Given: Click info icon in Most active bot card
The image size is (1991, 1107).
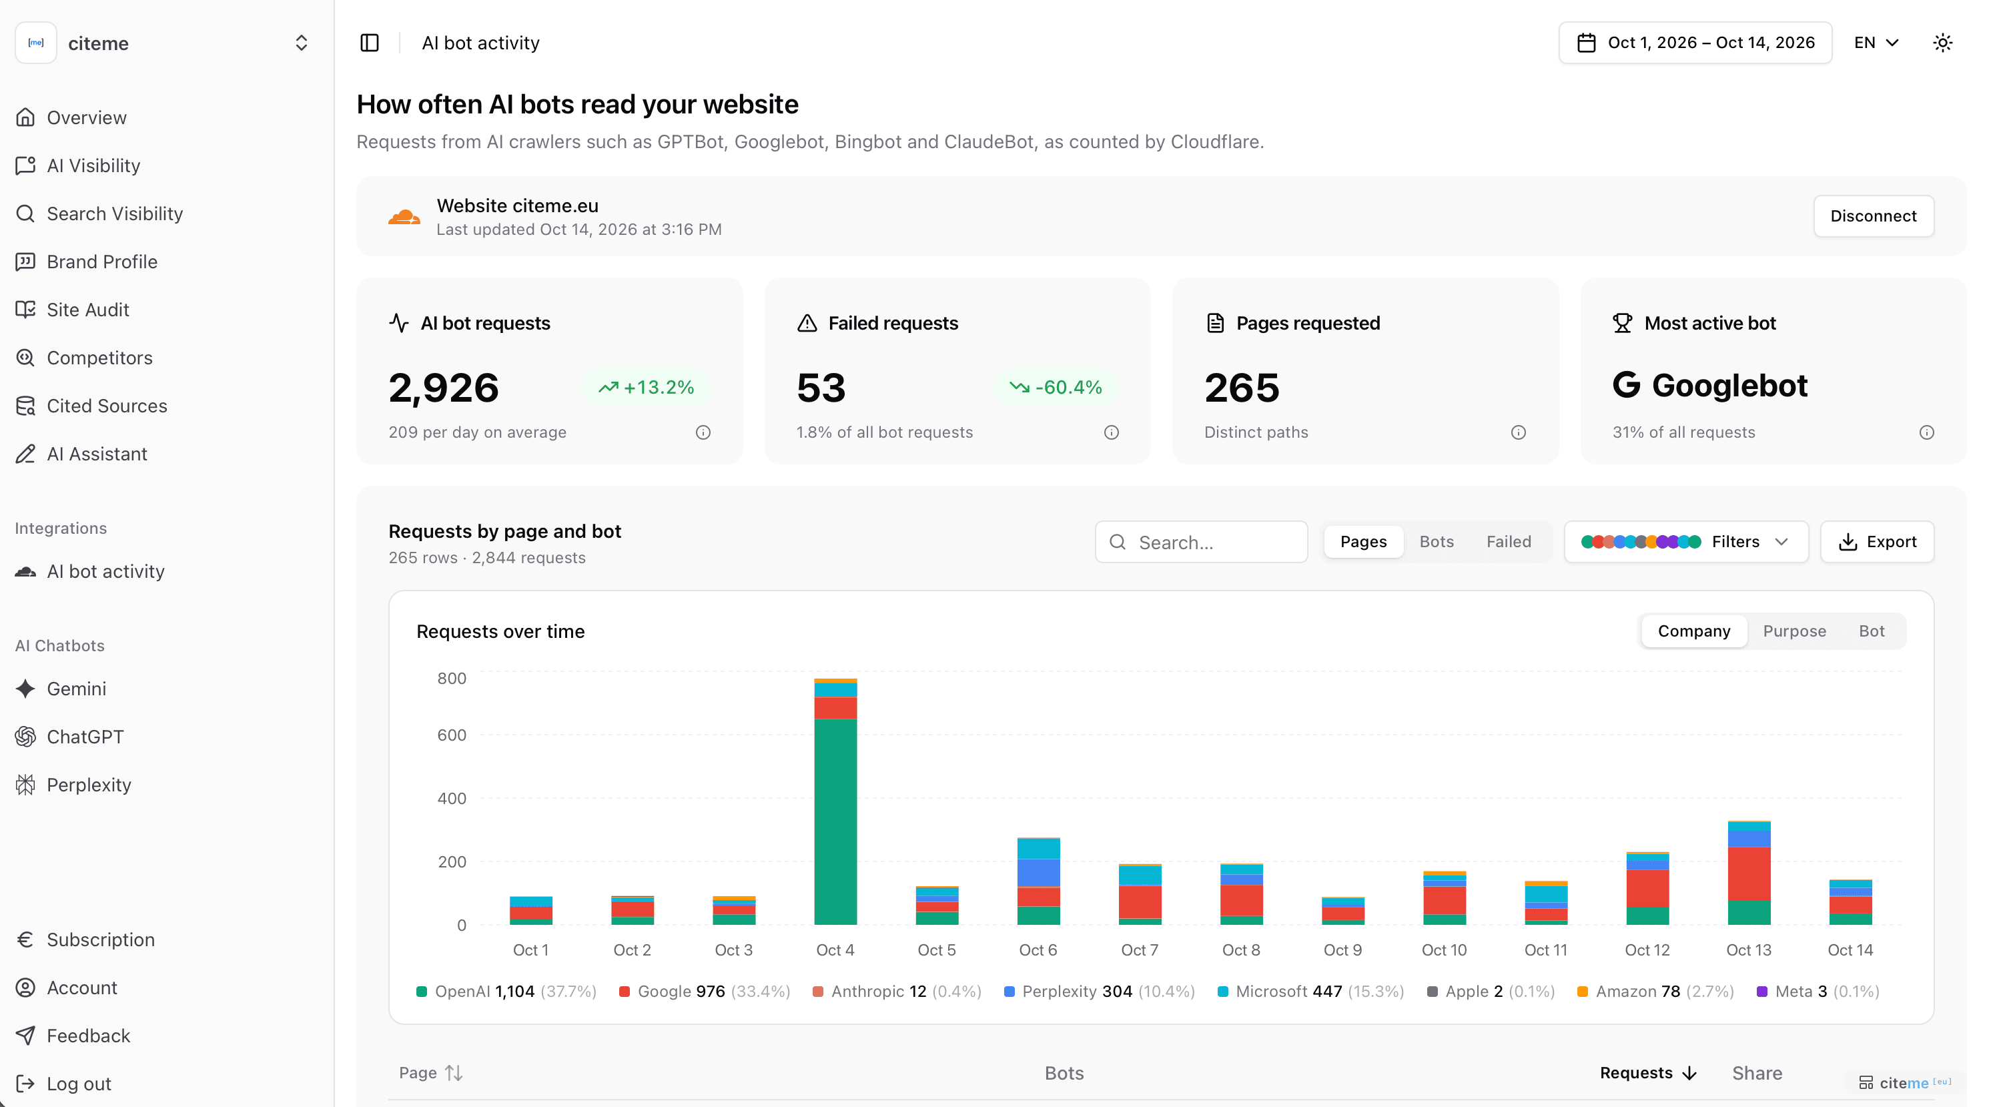Looking at the screenshot, I should coord(1926,432).
